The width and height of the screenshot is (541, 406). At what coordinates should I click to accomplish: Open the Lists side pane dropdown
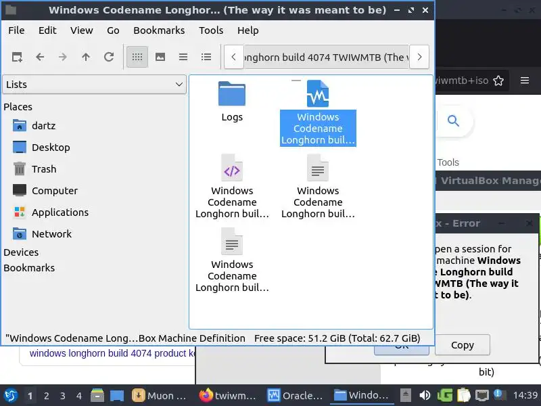point(94,85)
